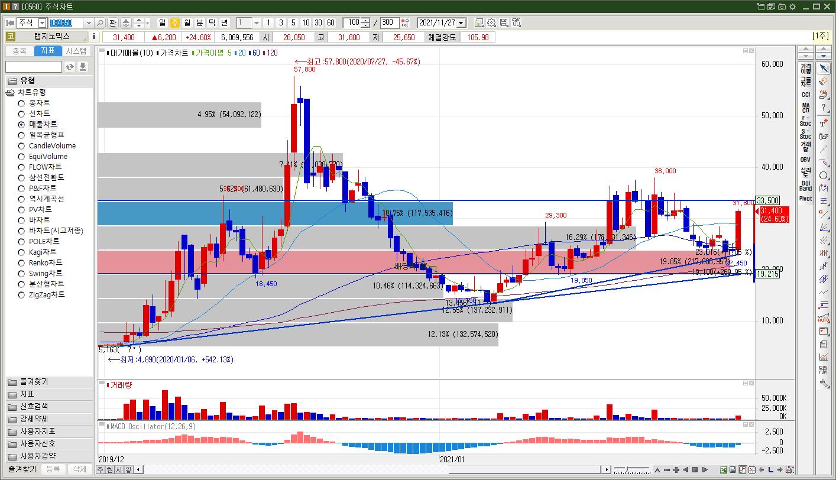Switch to the 시스템 tab
This screenshot has width=836, height=480.
(x=76, y=51)
